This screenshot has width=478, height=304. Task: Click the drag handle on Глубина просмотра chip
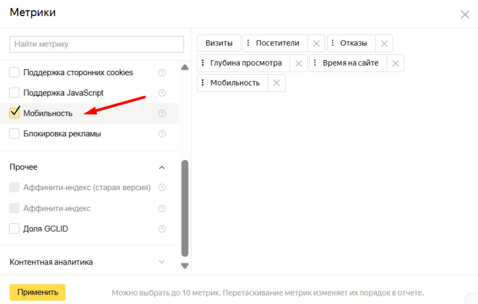(203, 63)
